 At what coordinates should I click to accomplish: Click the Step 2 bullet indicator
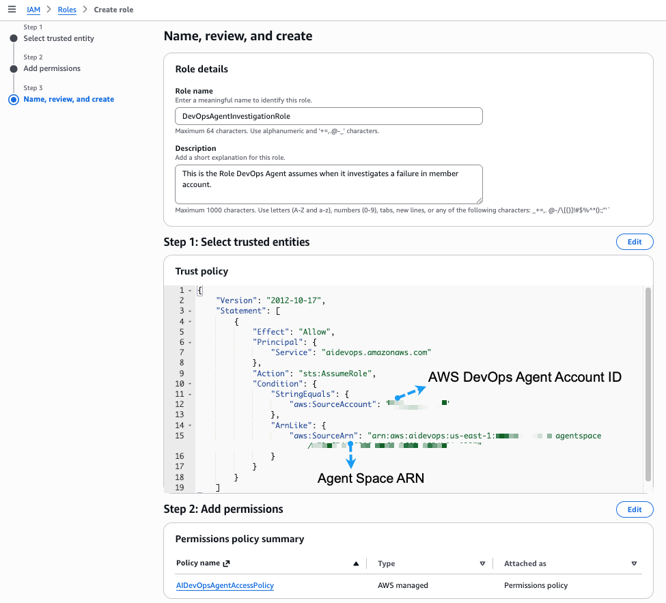14,69
